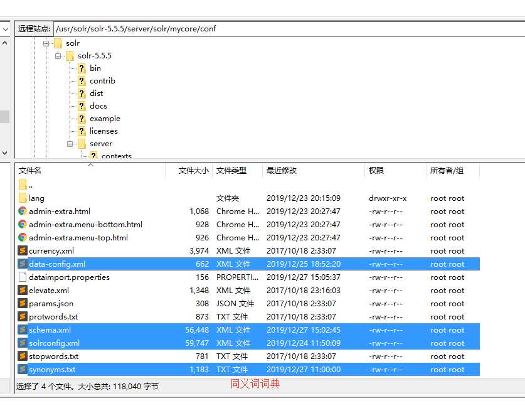
Task: Click Chrome icon of admin-extra.menu-bottom.html
Action: [x=23, y=224]
